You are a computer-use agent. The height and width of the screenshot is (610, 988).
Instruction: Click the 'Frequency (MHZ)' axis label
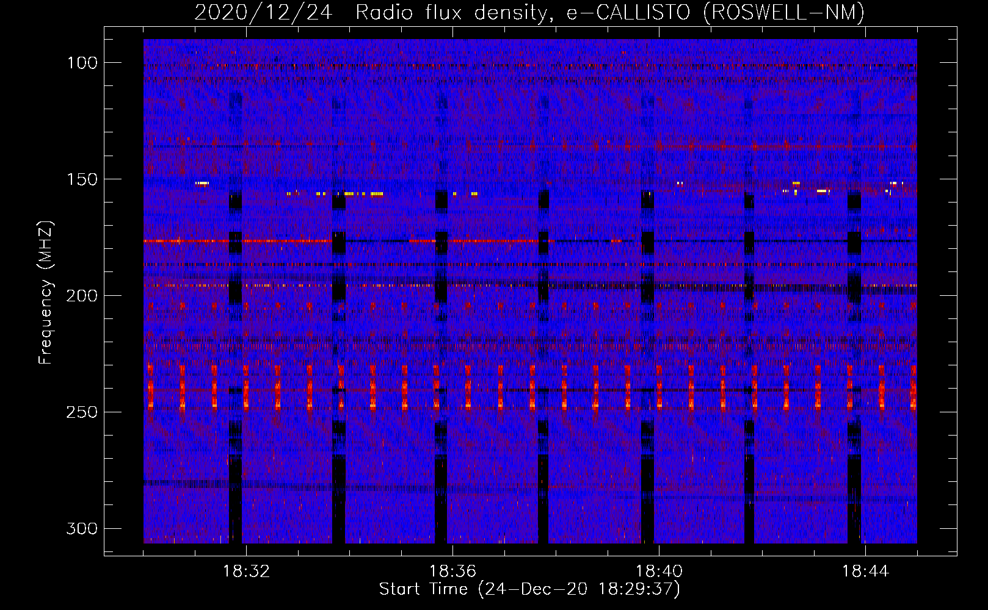pyautogui.click(x=46, y=293)
